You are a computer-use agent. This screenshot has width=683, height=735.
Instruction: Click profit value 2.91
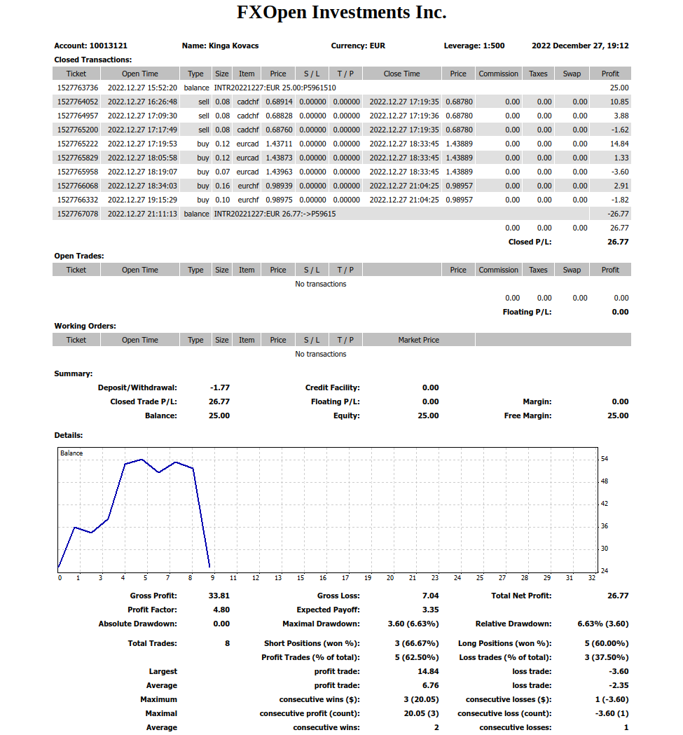tap(621, 186)
